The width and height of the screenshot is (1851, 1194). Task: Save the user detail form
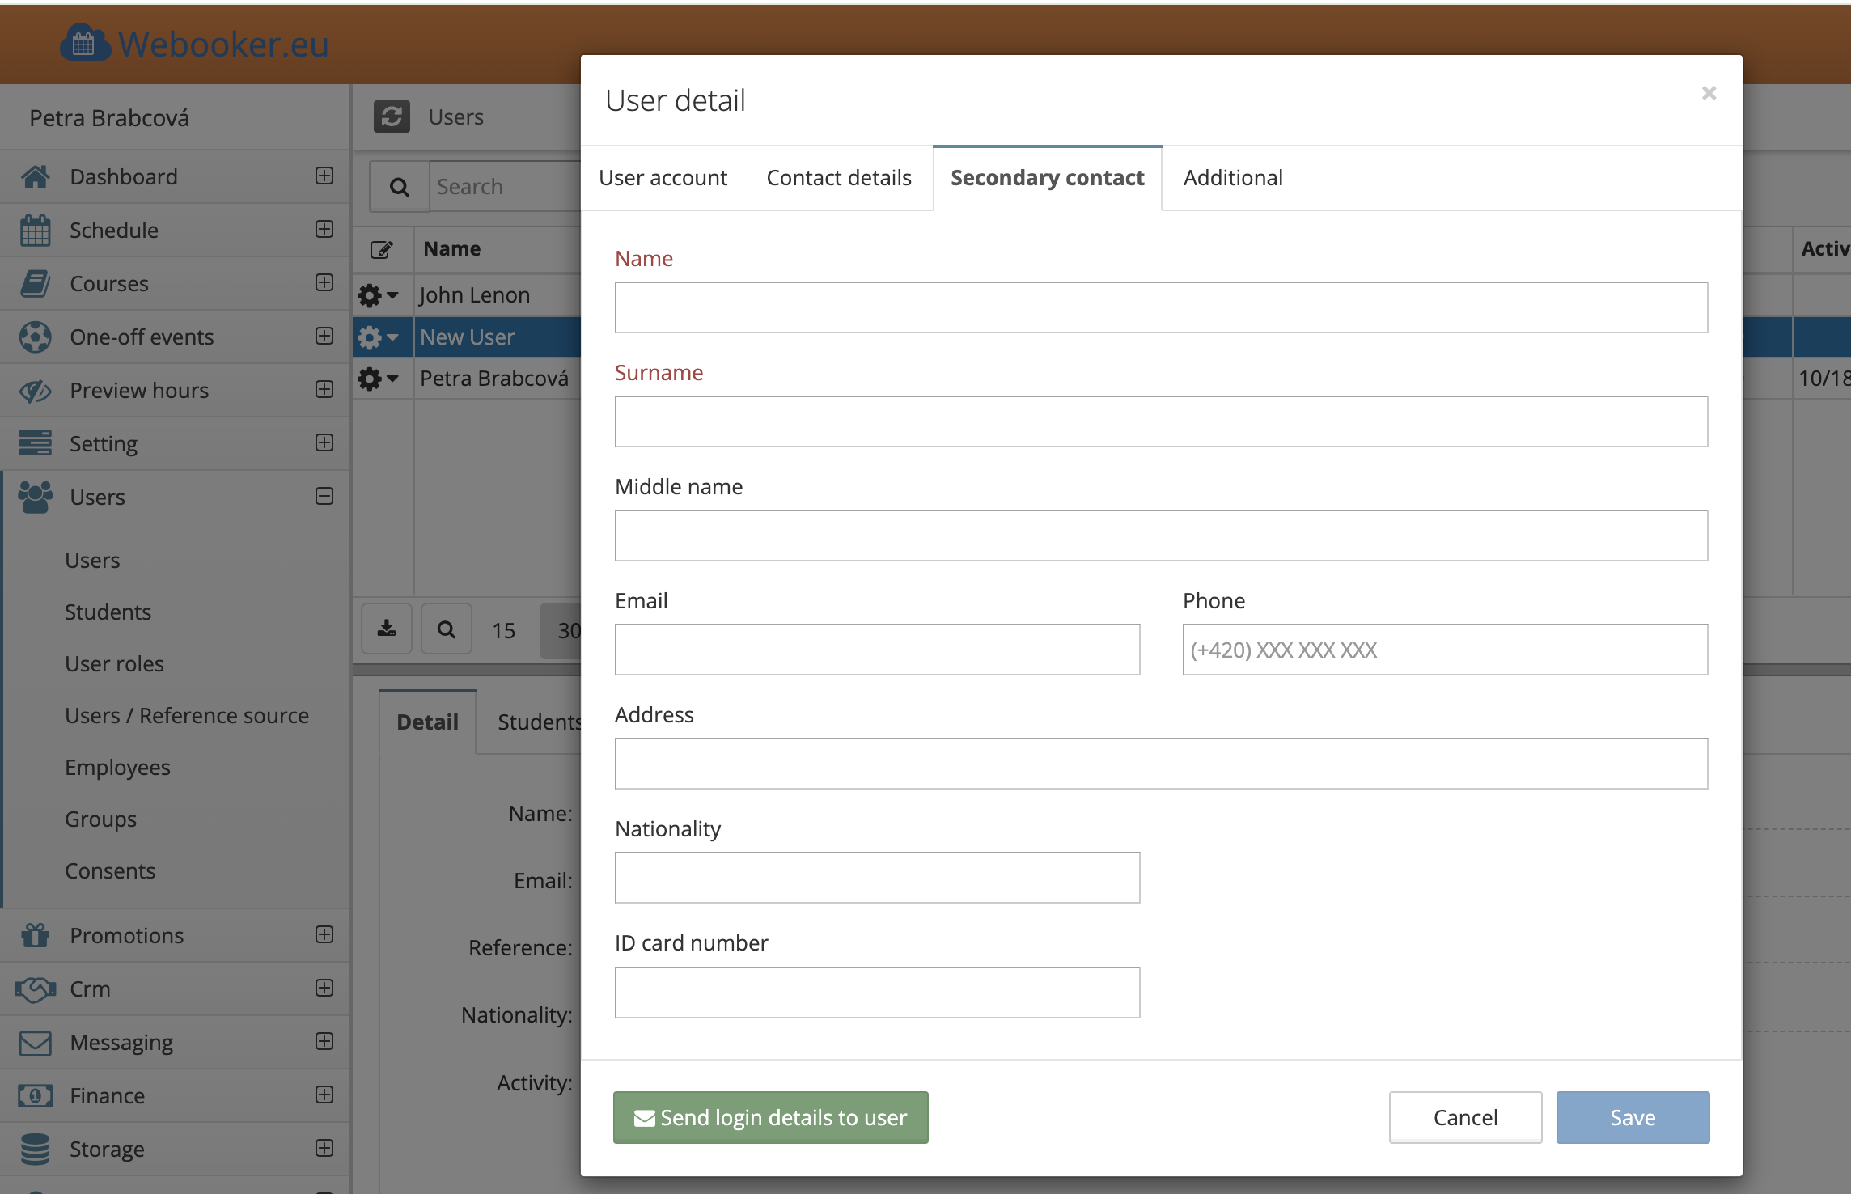click(1633, 1117)
